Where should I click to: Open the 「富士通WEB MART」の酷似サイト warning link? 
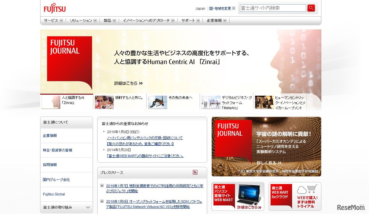pyautogui.click(x=145, y=156)
